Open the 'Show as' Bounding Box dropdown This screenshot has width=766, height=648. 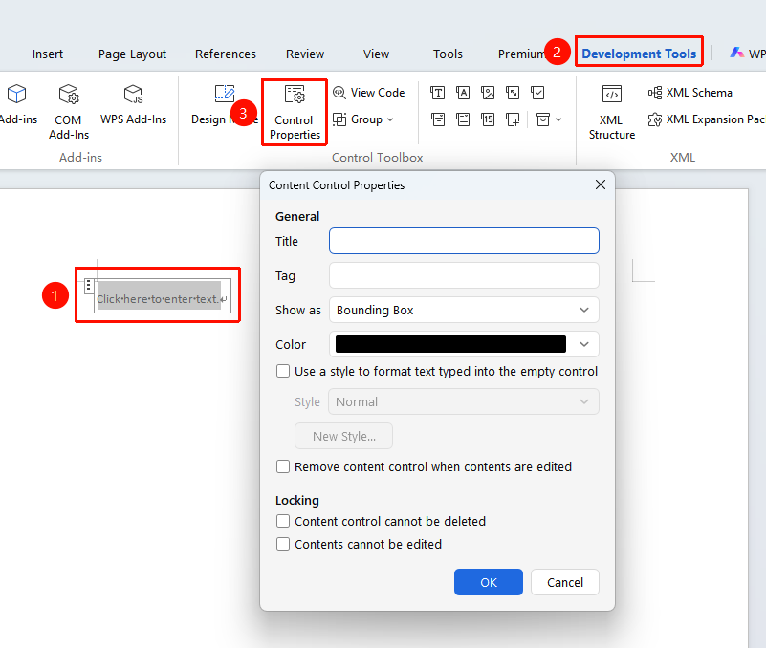(x=464, y=310)
